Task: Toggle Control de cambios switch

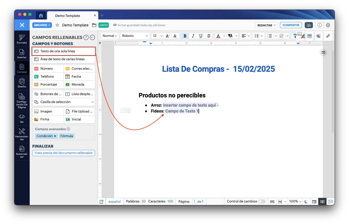Action: click(262, 201)
